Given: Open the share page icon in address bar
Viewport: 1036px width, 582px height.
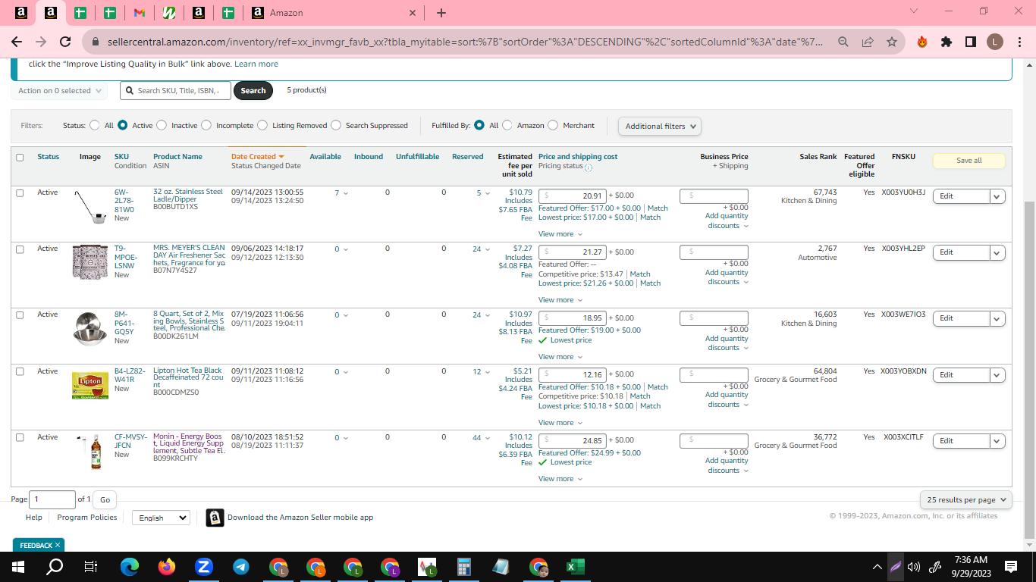Looking at the screenshot, I should (868, 42).
